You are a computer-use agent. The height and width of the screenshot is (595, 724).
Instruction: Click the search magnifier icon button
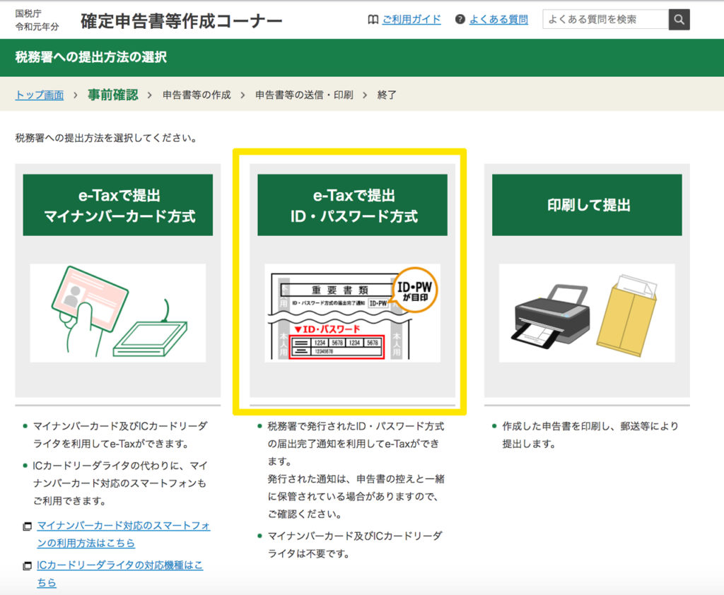pos(679,19)
